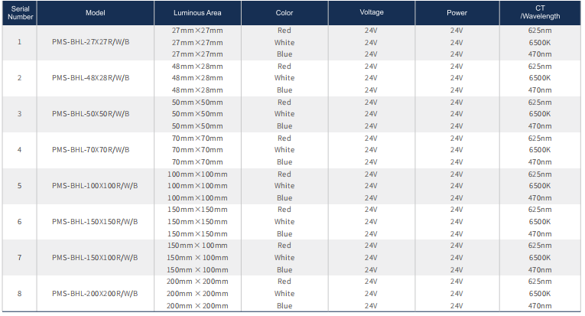This screenshot has width=585, height=316.
Task: Click the PMS-BHL-150X150R/W/B model cell
Action: click(95, 222)
